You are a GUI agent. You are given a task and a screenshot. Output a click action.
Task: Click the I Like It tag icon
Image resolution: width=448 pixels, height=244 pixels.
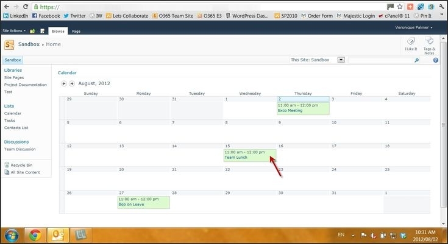point(411,44)
